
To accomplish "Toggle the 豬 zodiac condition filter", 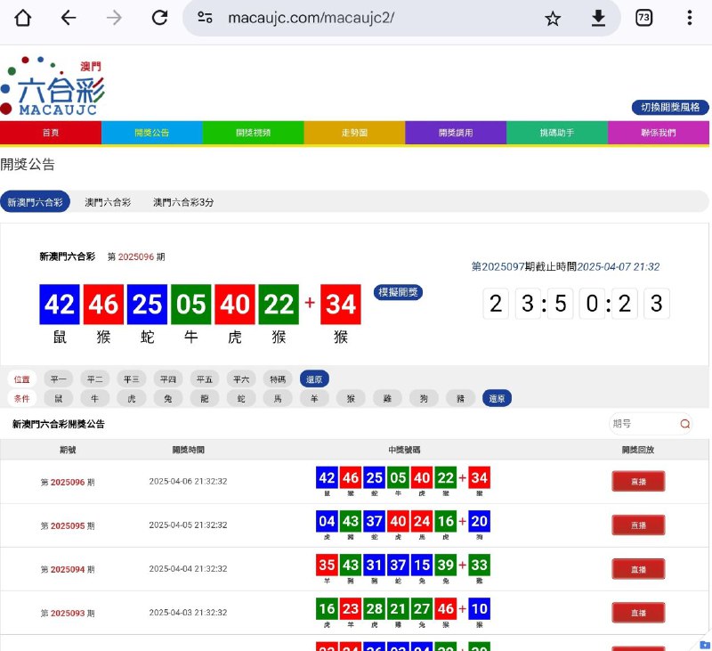I will click(x=460, y=398).
